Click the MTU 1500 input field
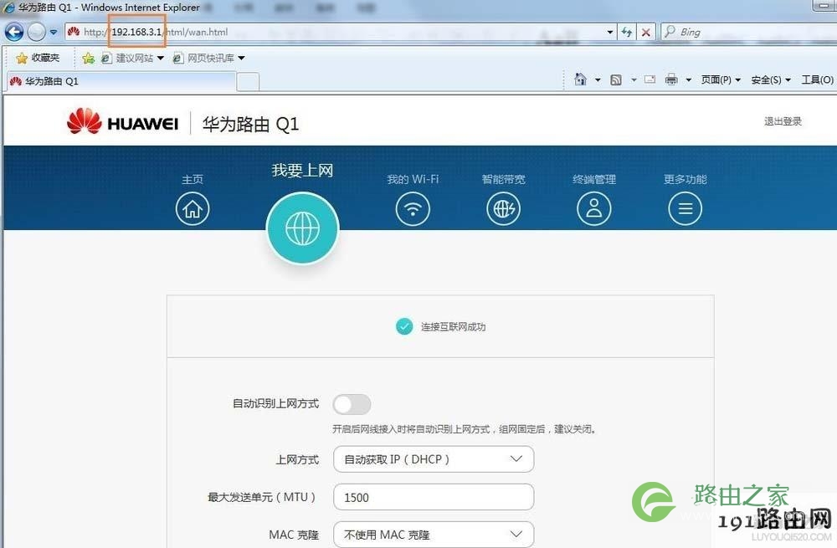This screenshot has height=548, width=837. click(434, 497)
